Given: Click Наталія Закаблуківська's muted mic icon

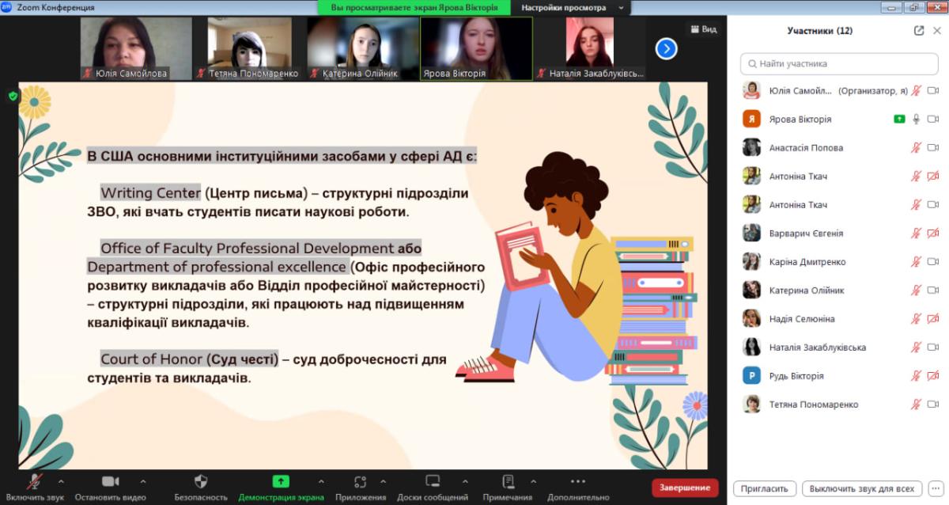Looking at the screenshot, I should [917, 347].
